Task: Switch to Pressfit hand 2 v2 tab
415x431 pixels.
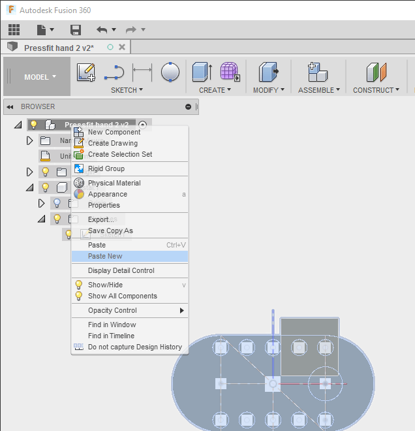Action: pos(59,48)
